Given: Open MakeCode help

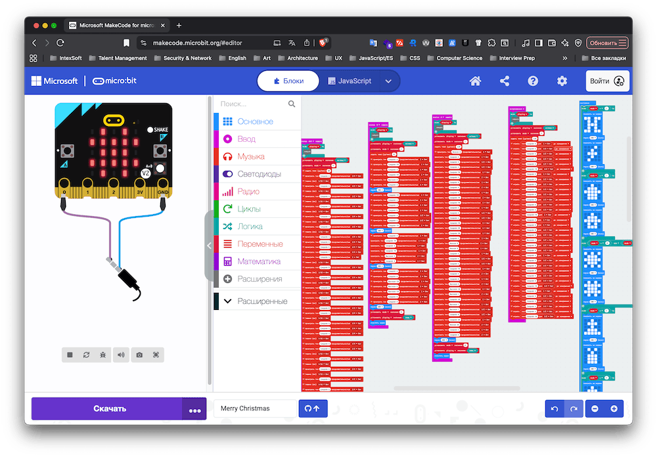Looking at the screenshot, I should click(x=533, y=80).
